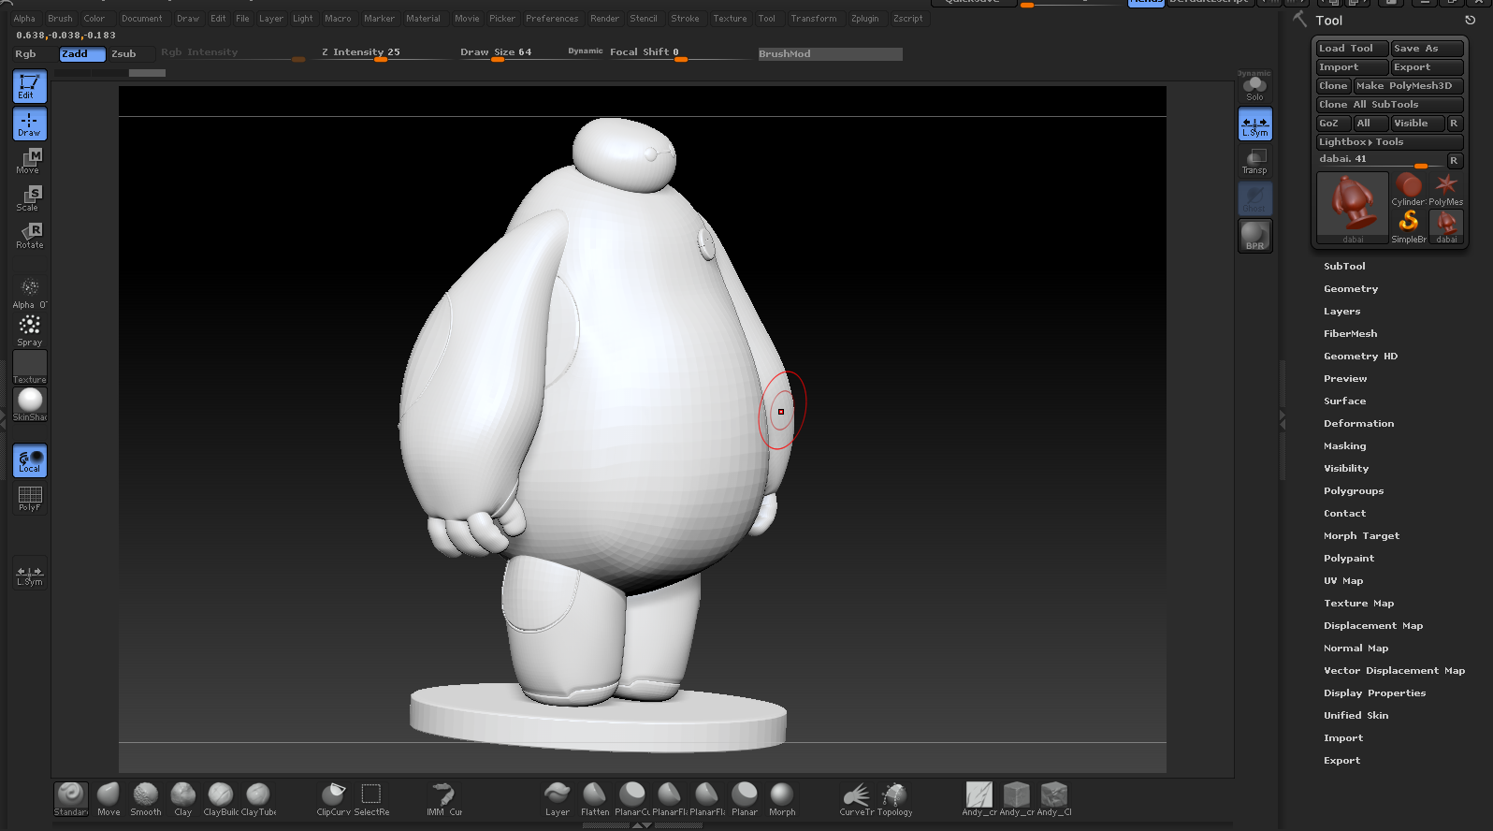Open Lightbox Tools button
1493x831 pixels.
tap(1389, 142)
